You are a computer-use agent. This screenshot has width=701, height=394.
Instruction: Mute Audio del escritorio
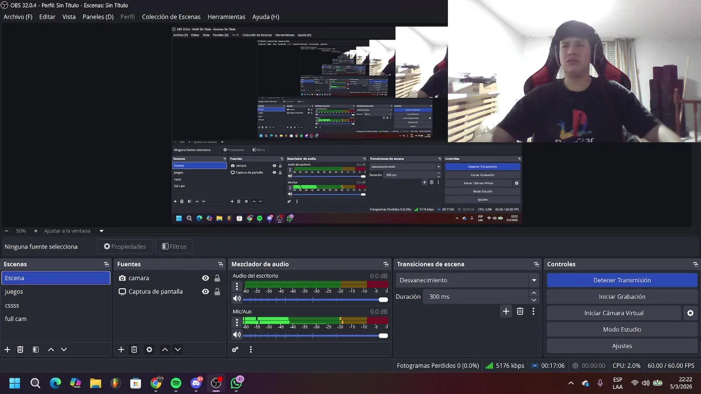coord(237,299)
